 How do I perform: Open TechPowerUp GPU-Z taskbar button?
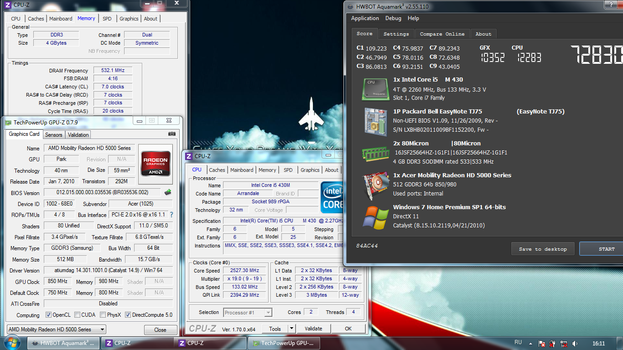pos(284,343)
